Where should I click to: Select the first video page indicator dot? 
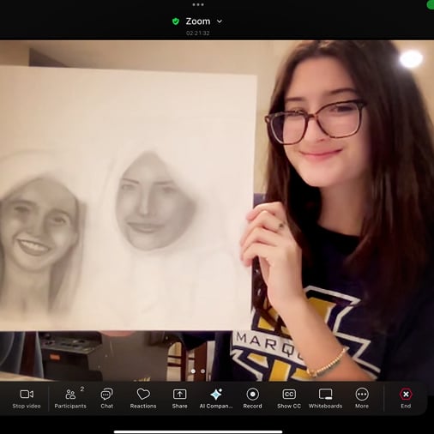[x=193, y=371]
